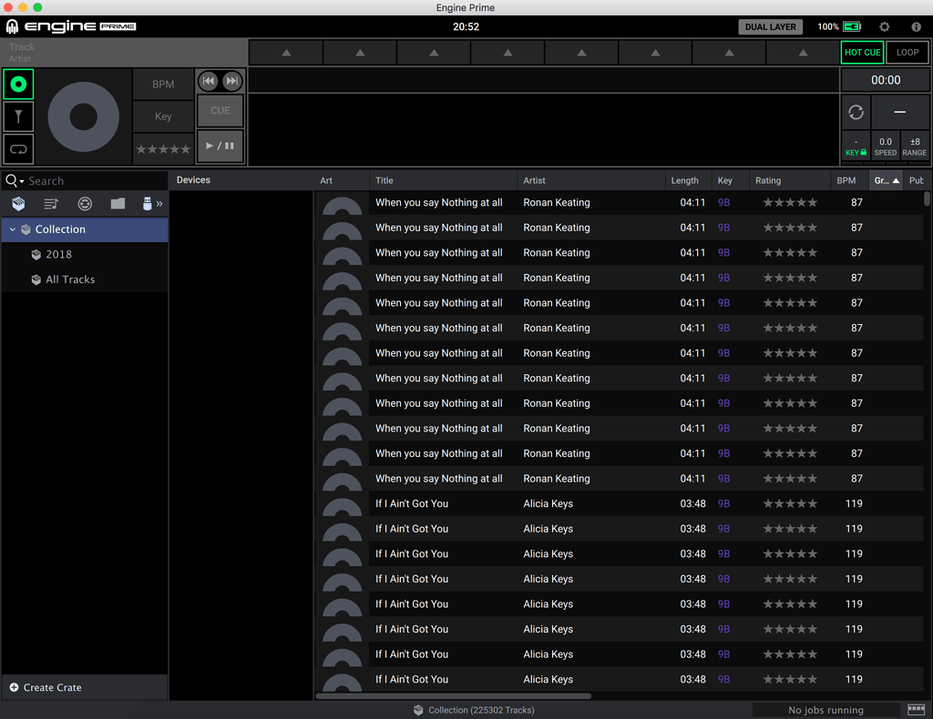Click the Engine Prime logo icon

[12, 26]
